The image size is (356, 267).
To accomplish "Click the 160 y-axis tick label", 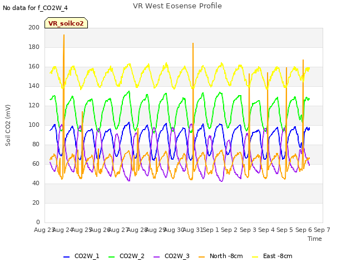I will click(x=34, y=67).
